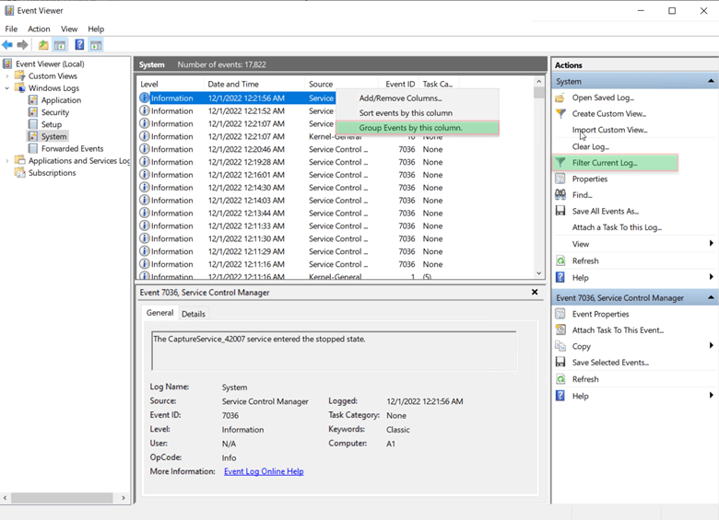Click the Attach Task To This Event icon
719x520 pixels.
click(x=560, y=329)
